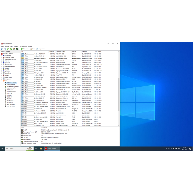
Task: Click the AIDA64 Extreme taskbar button
Action: click(52, 149)
